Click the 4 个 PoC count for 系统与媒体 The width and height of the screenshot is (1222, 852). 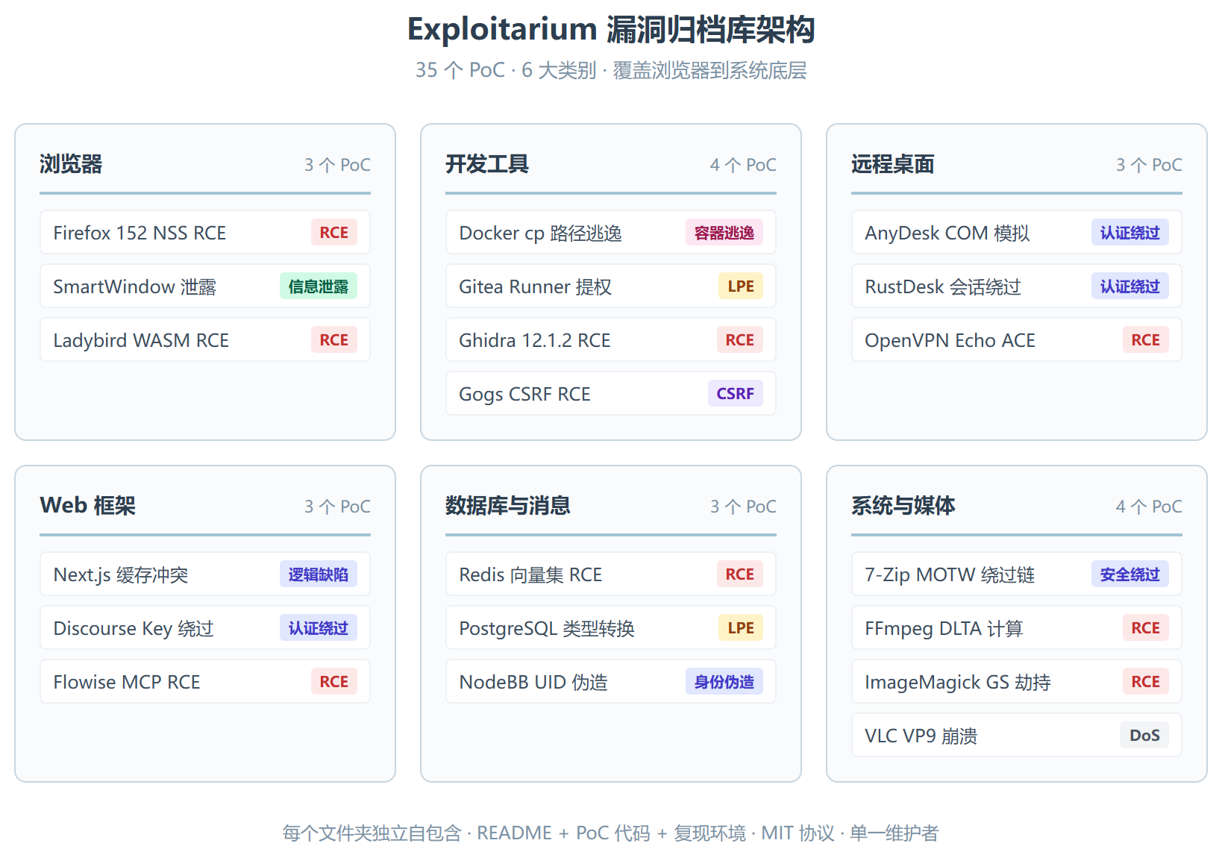(1149, 507)
